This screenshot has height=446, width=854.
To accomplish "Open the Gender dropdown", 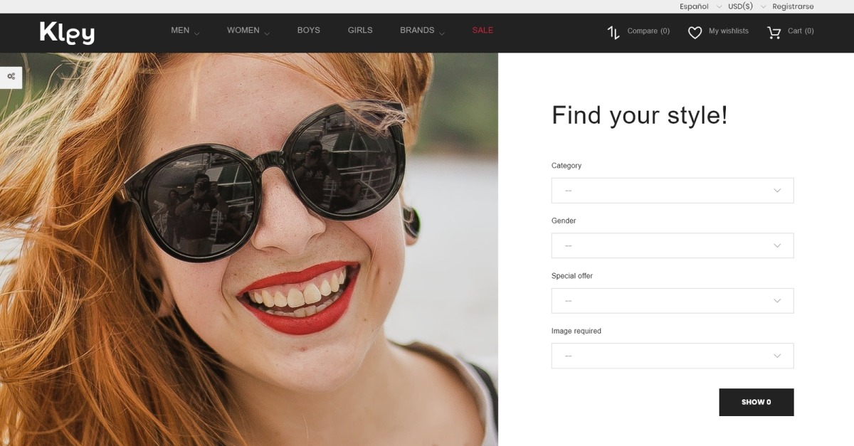I will coord(673,245).
